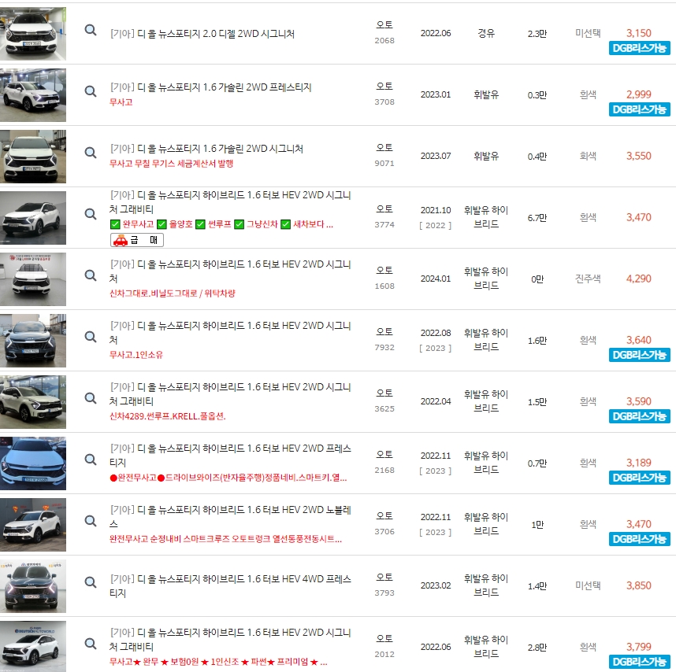Click price 2,999
Image resolution: width=676 pixels, height=672 pixels.
638,94
